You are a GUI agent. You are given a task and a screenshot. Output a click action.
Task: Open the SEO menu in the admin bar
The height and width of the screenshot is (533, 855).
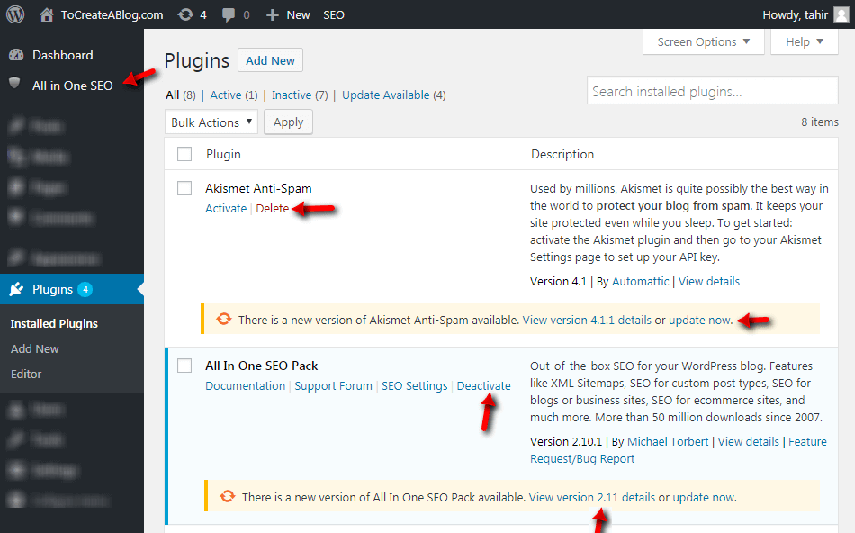(334, 15)
